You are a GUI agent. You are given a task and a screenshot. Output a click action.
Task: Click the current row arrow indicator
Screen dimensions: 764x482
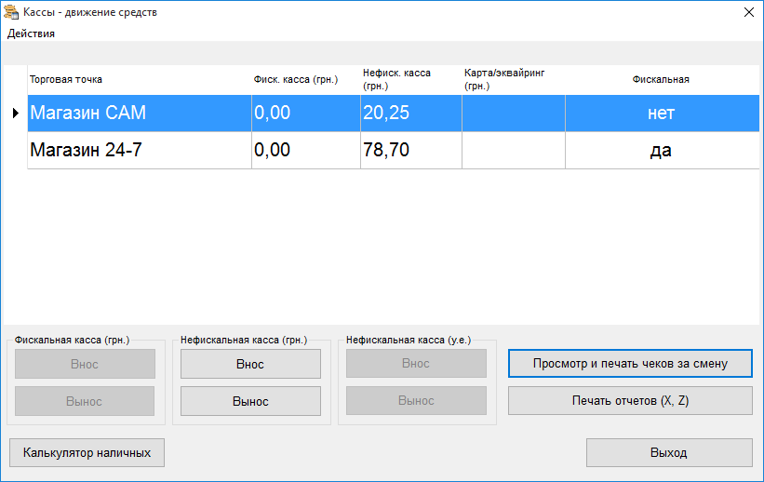click(15, 114)
